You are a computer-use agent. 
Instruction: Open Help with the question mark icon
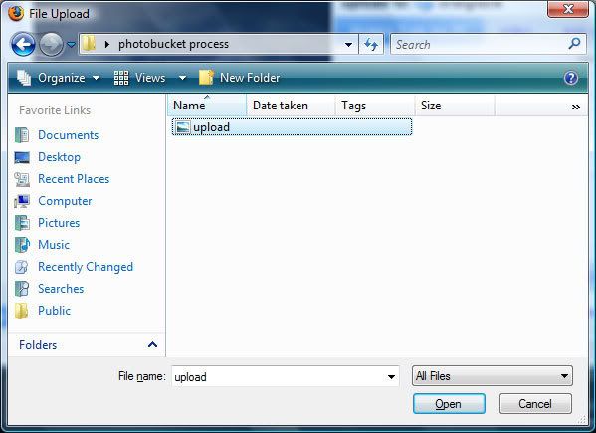571,78
